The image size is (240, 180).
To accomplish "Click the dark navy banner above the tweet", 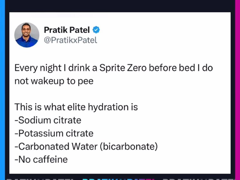I will pos(120,6).
